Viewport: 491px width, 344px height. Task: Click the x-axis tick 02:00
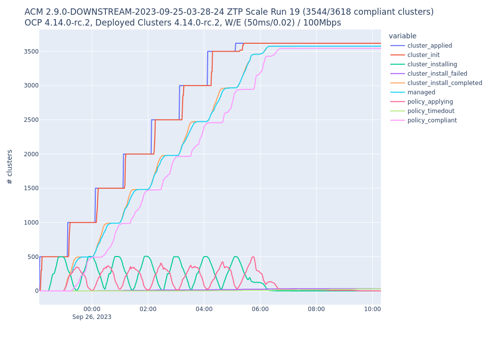[x=148, y=309]
